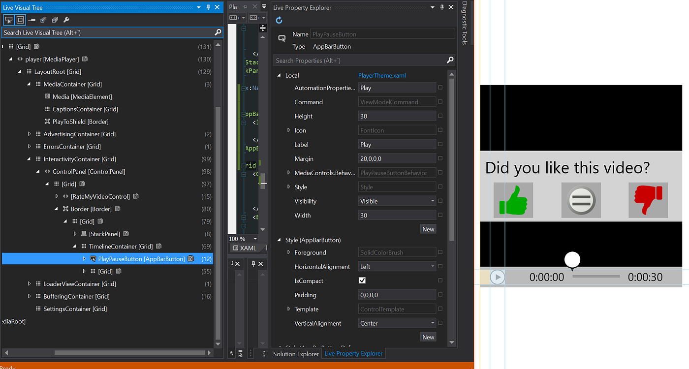The height and width of the screenshot is (369, 689).
Task: Toggle display layout adorners icon
Action: click(x=20, y=19)
